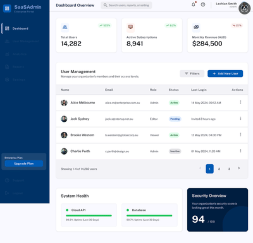Screen dimensions: 253x243
Task: Go to page 2 in pagination
Action: [219, 169]
